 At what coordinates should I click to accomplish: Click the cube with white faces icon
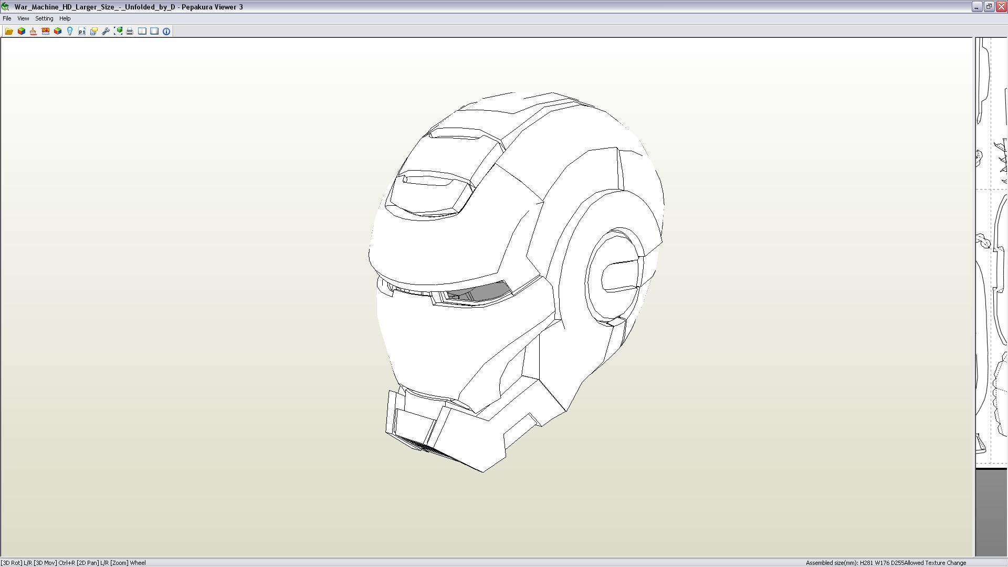[x=58, y=31]
